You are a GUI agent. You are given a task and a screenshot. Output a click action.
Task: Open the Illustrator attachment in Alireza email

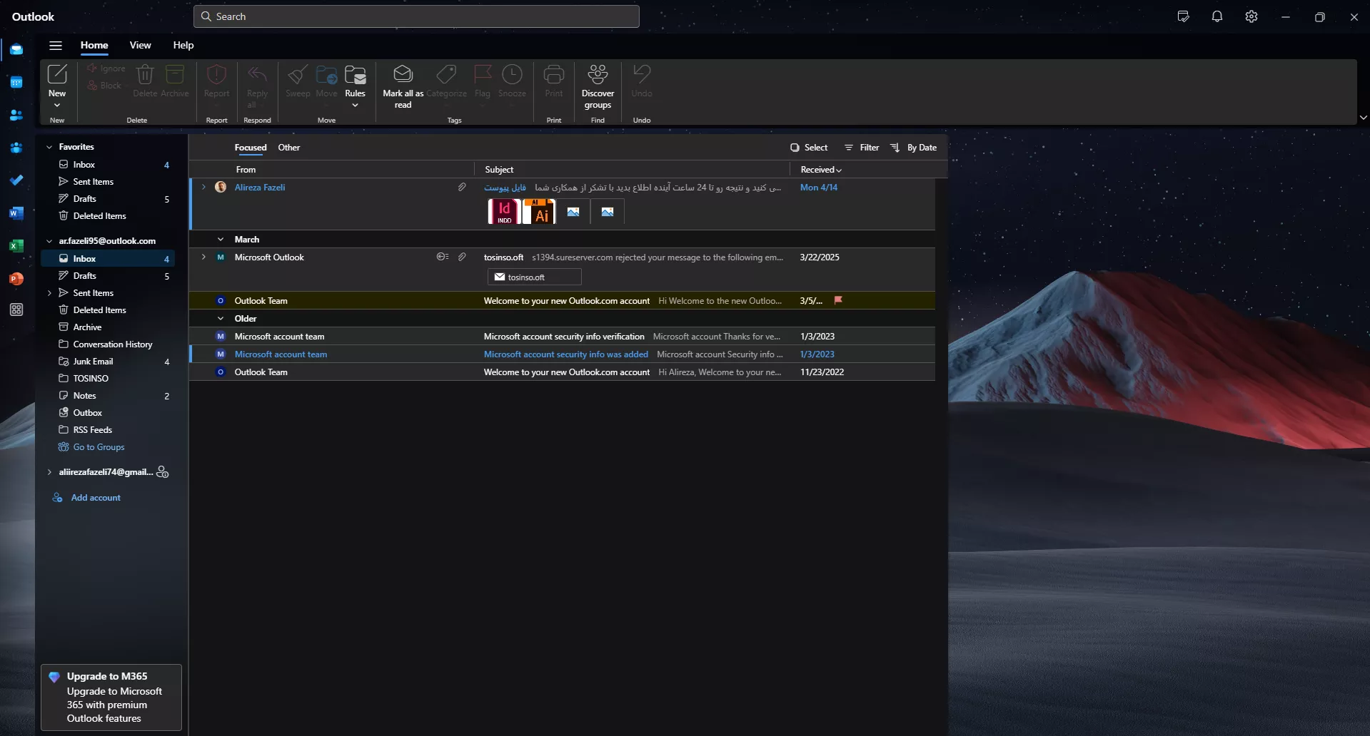[540, 211]
